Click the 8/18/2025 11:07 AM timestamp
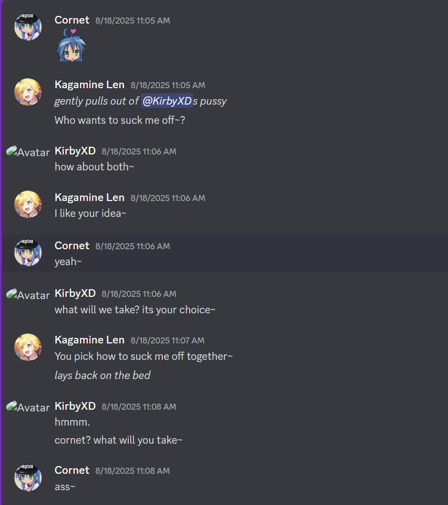 (167, 341)
